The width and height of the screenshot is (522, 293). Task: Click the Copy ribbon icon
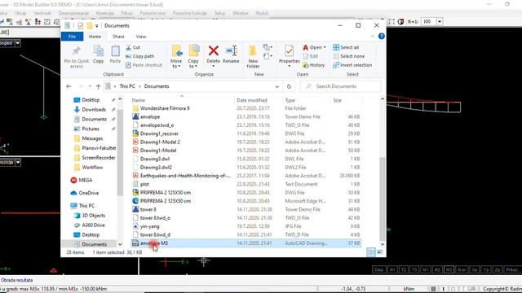coord(98,51)
